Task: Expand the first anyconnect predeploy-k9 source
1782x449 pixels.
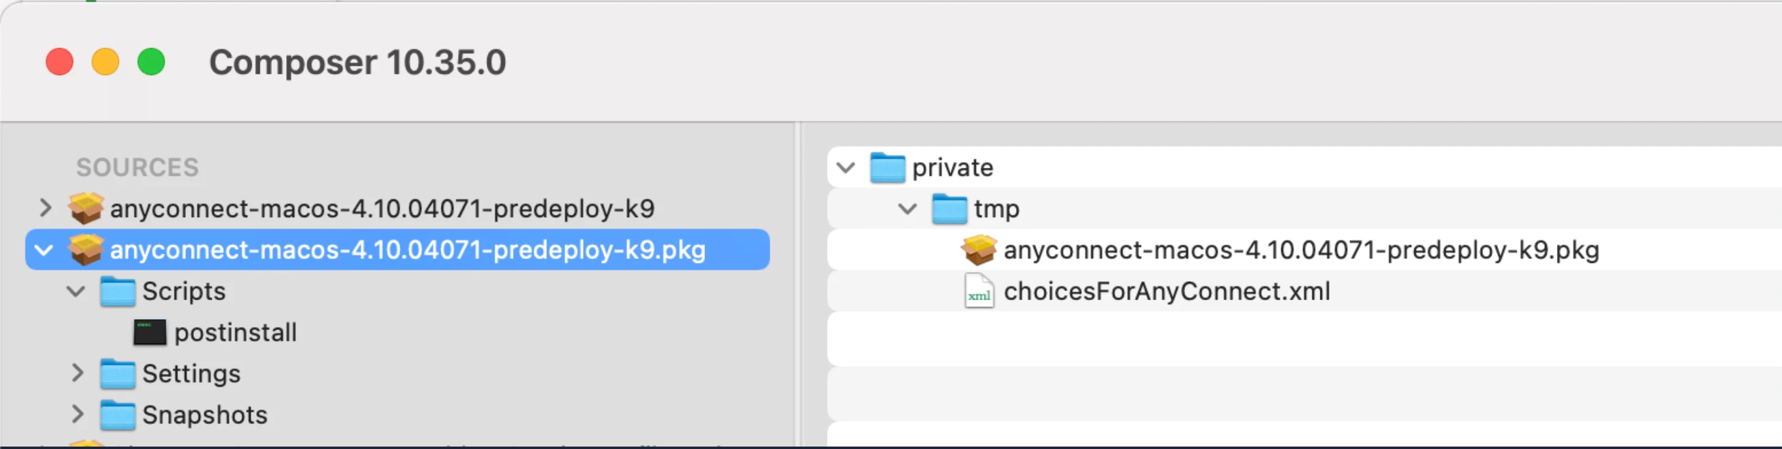Action: pos(45,207)
